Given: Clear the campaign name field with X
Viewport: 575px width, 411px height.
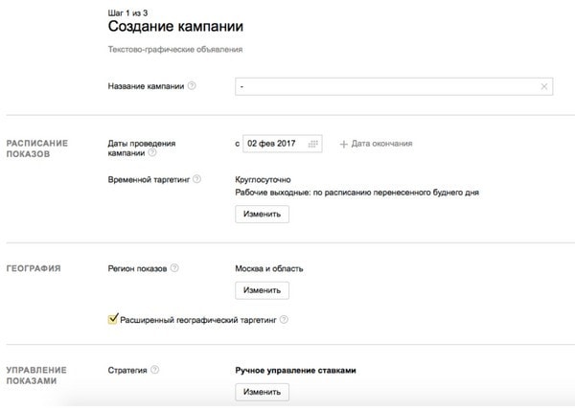Looking at the screenshot, I should pos(545,87).
